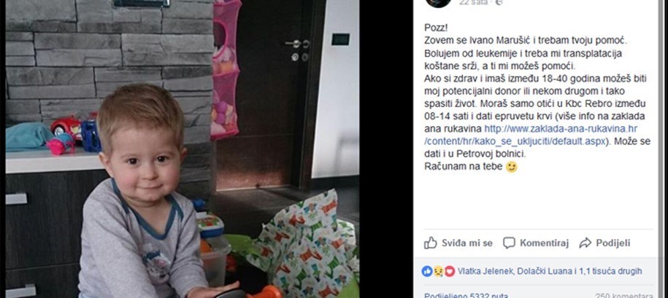Viewport: 668px width, 298px height.
Task: Click the red heart reaction icon
Action: click(450, 271)
